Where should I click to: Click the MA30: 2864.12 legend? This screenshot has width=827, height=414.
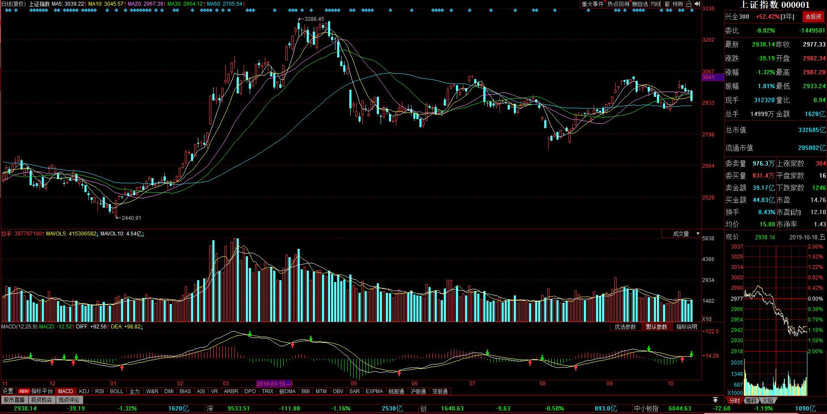tap(186, 4)
